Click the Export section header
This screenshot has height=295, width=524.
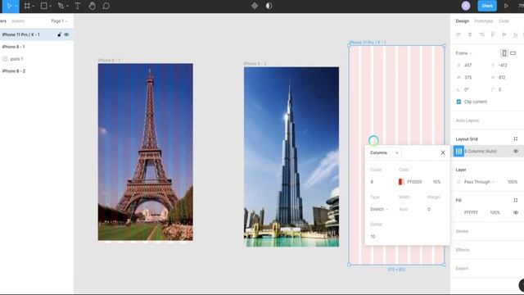coord(462,268)
